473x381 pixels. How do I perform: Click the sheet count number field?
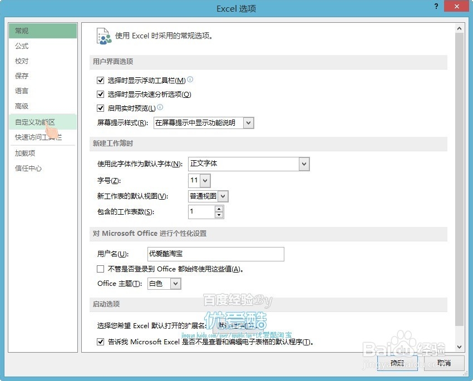pos(201,211)
